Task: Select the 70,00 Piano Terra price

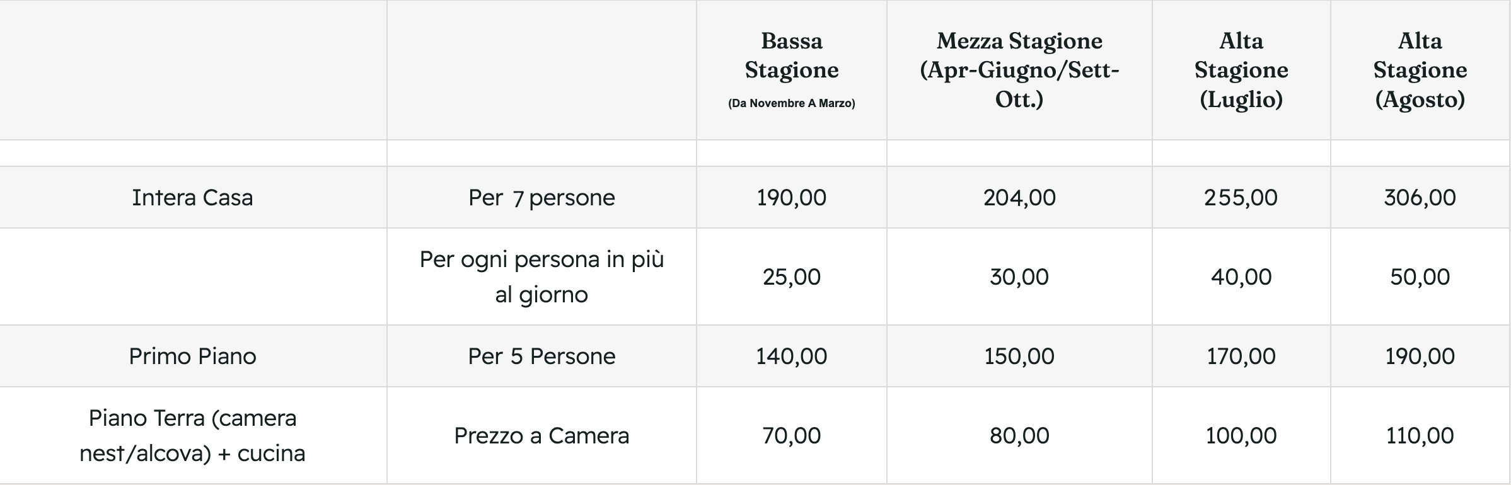Action: (791, 436)
